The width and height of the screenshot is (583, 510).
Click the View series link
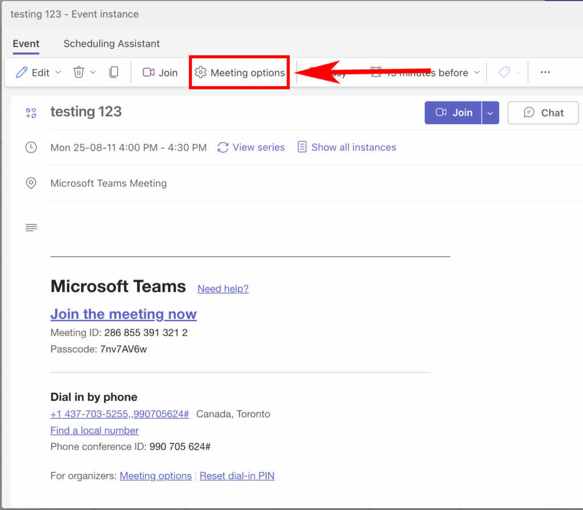[x=251, y=147]
